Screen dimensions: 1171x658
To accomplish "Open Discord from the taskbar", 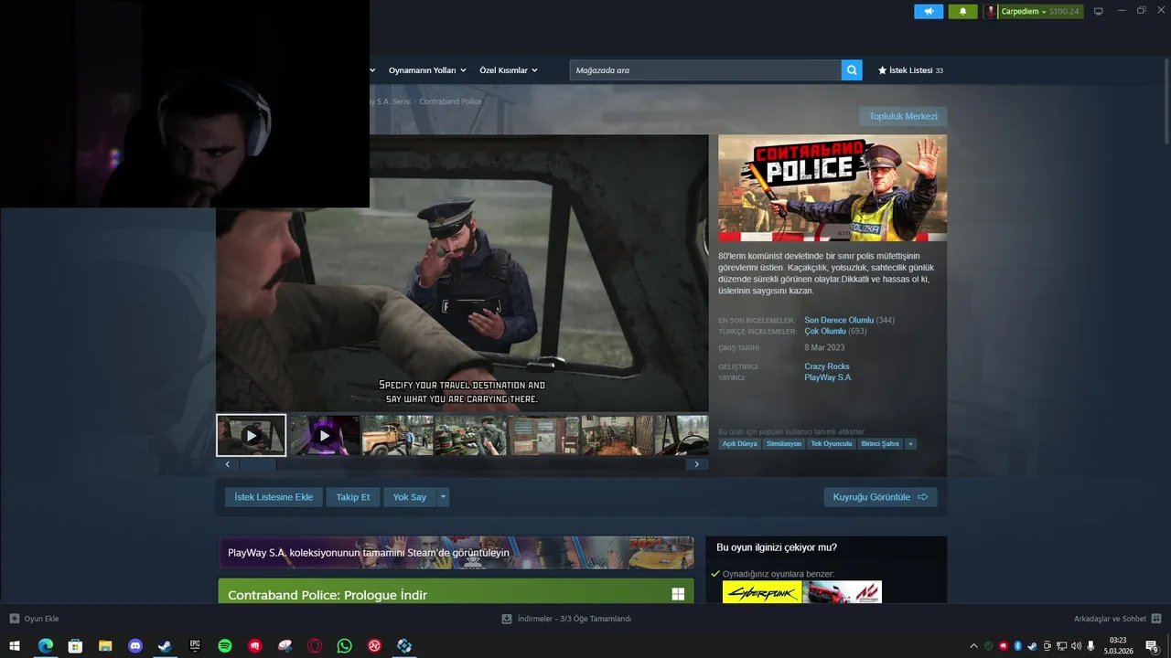I will (135, 646).
